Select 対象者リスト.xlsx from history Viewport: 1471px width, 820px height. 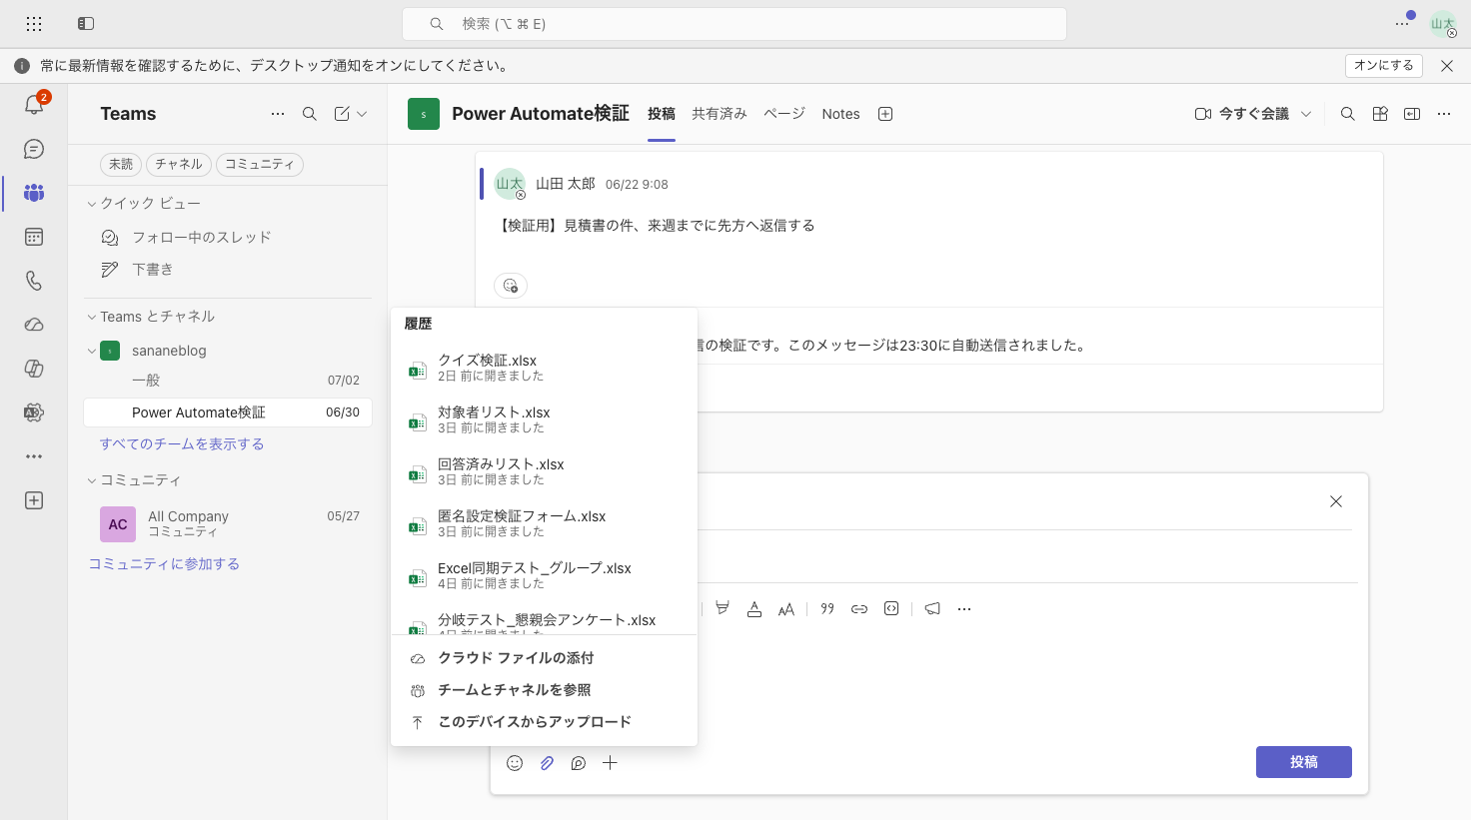[x=544, y=419]
